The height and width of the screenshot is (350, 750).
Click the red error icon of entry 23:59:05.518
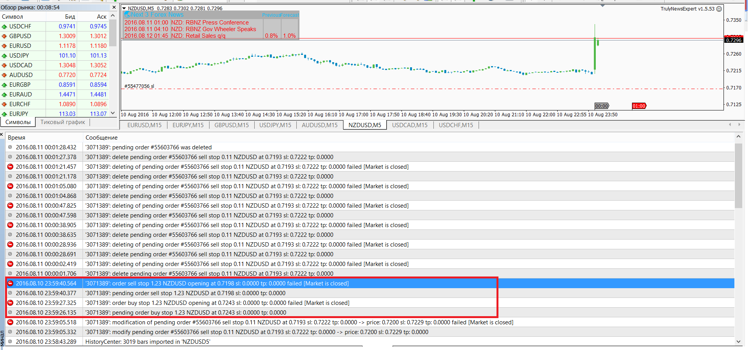10,322
